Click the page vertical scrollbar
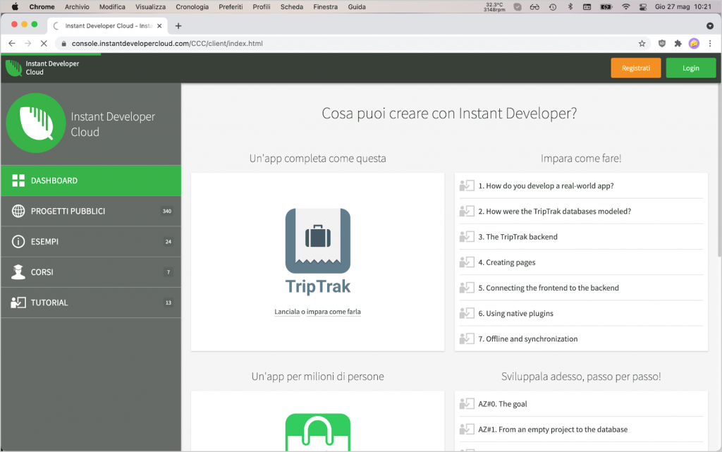Viewport: 722px width, 452px height. (719, 171)
